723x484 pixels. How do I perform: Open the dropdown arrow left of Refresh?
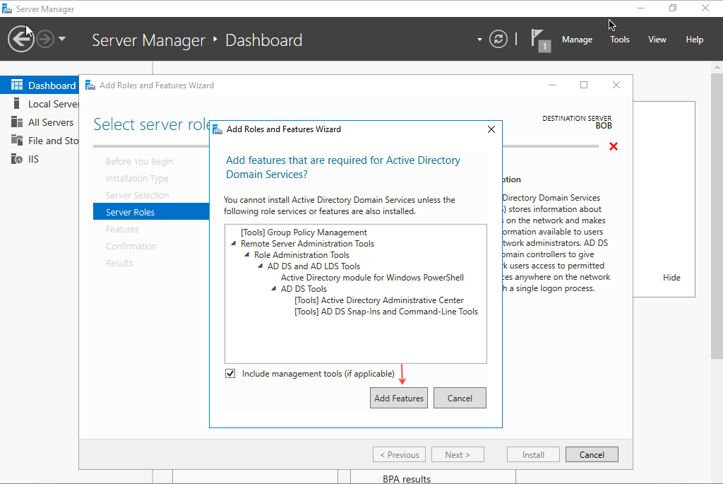click(479, 40)
